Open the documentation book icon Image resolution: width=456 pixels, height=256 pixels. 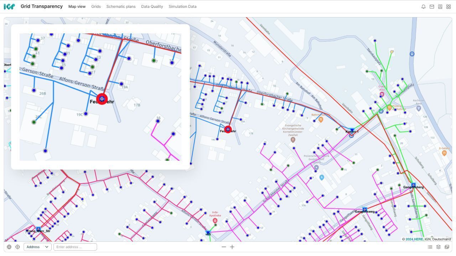tap(440, 7)
